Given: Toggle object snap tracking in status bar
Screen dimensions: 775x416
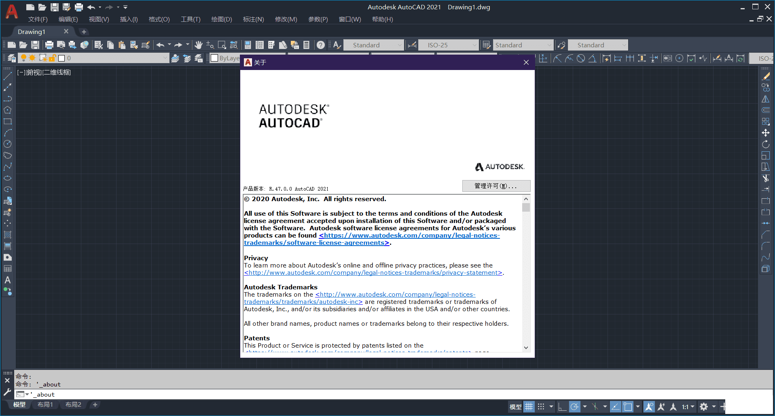Looking at the screenshot, I should (615, 407).
